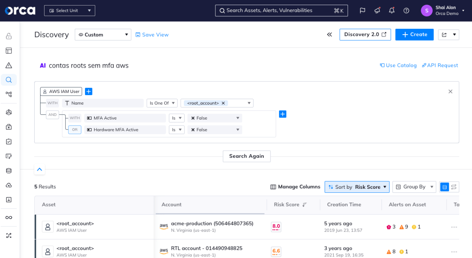Click the flag icon in top bar
The image size is (472, 258).
coord(363,11)
